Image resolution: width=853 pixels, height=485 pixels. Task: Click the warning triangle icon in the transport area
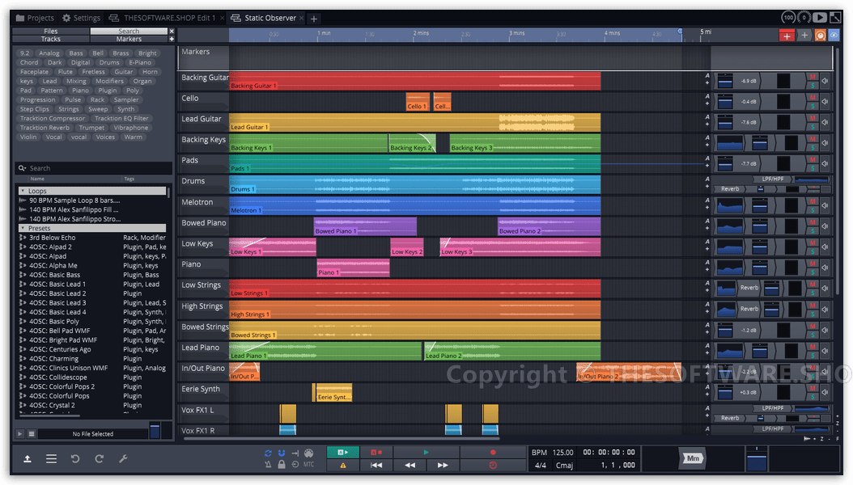[x=342, y=466]
